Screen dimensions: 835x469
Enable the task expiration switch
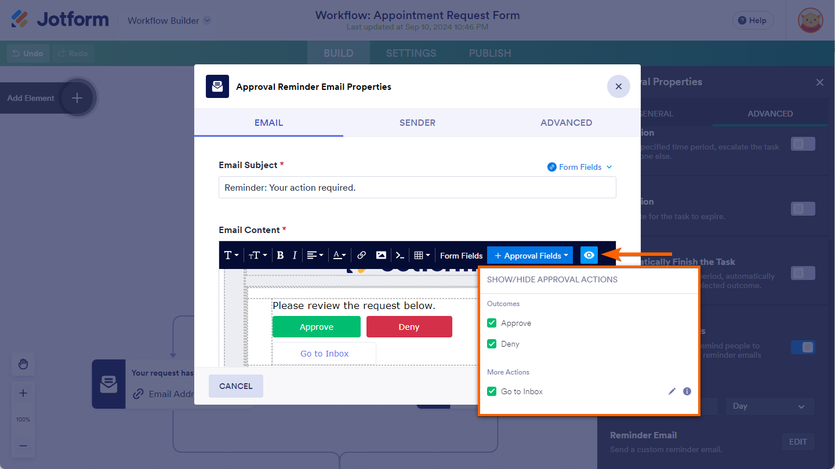coord(803,209)
